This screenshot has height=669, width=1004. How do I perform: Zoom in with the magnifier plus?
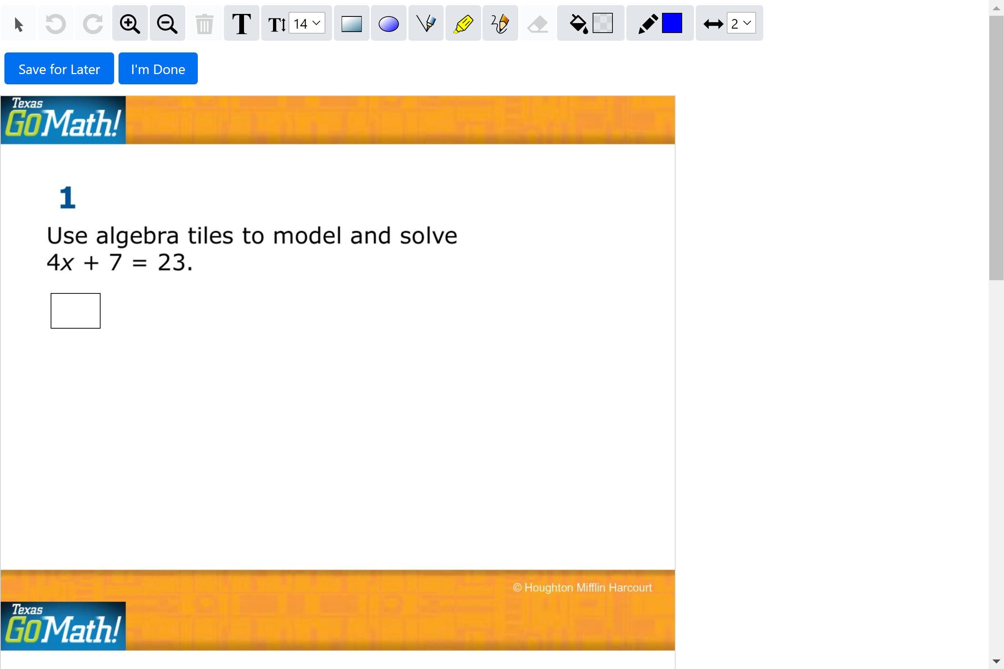(130, 23)
